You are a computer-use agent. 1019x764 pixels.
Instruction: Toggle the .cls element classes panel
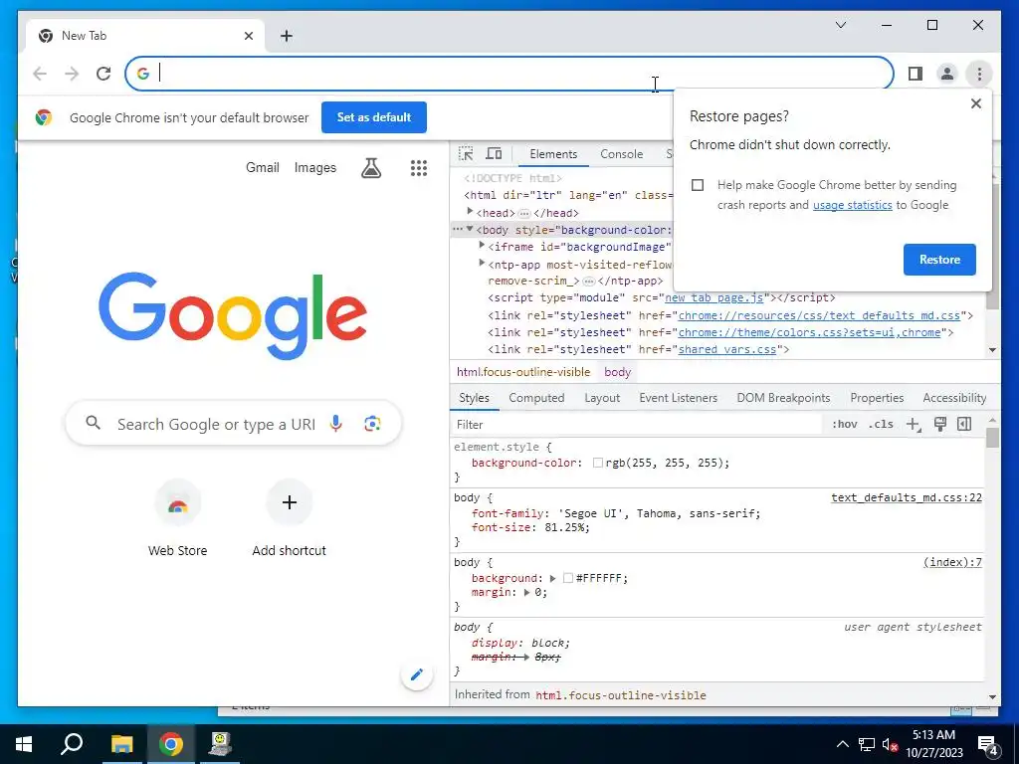coord(881,424)
